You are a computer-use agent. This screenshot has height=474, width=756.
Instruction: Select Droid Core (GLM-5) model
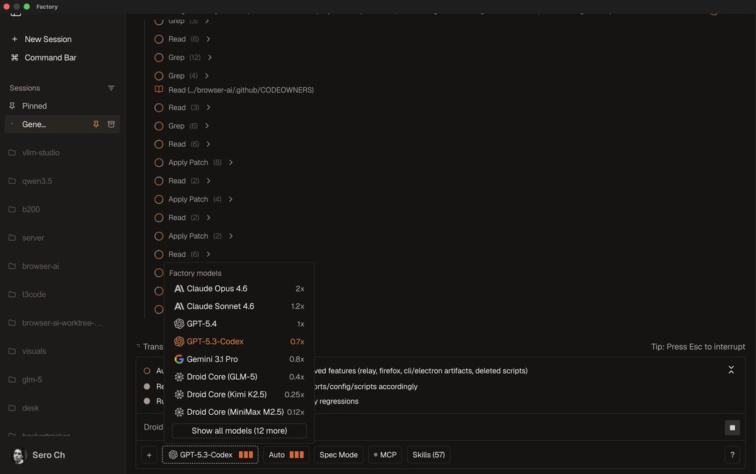click(239, 377)
